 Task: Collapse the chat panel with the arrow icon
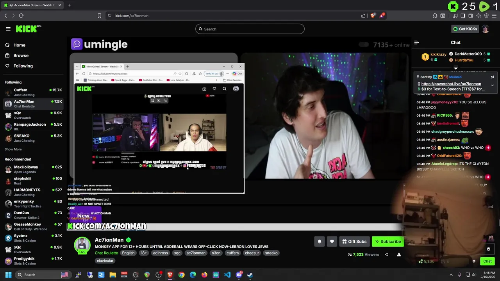416,43
